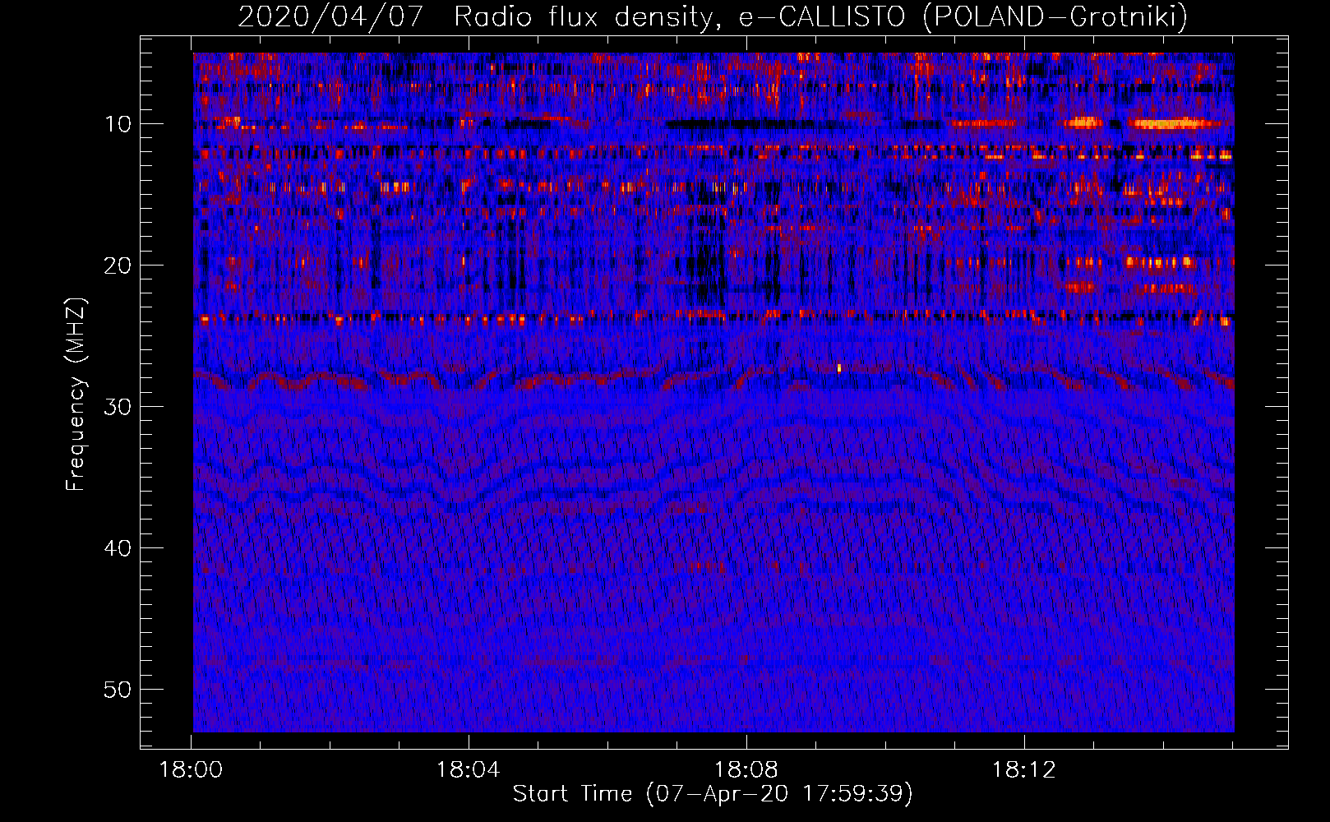Viewport: 1330px width, 822px height.
Task: Click the small white spot near 27 MHz
Action: click(x=839, y=368)
